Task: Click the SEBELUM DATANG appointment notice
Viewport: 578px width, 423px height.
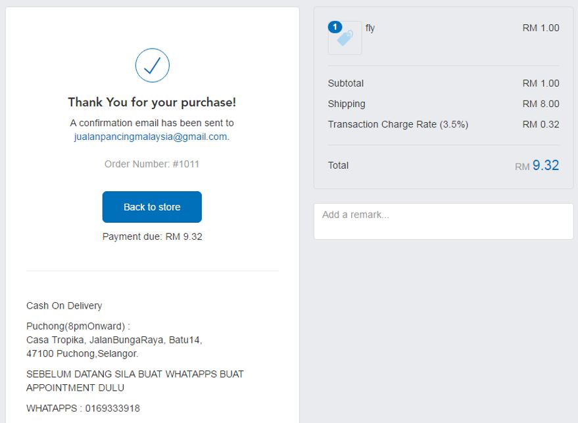Action: point(135,381)
